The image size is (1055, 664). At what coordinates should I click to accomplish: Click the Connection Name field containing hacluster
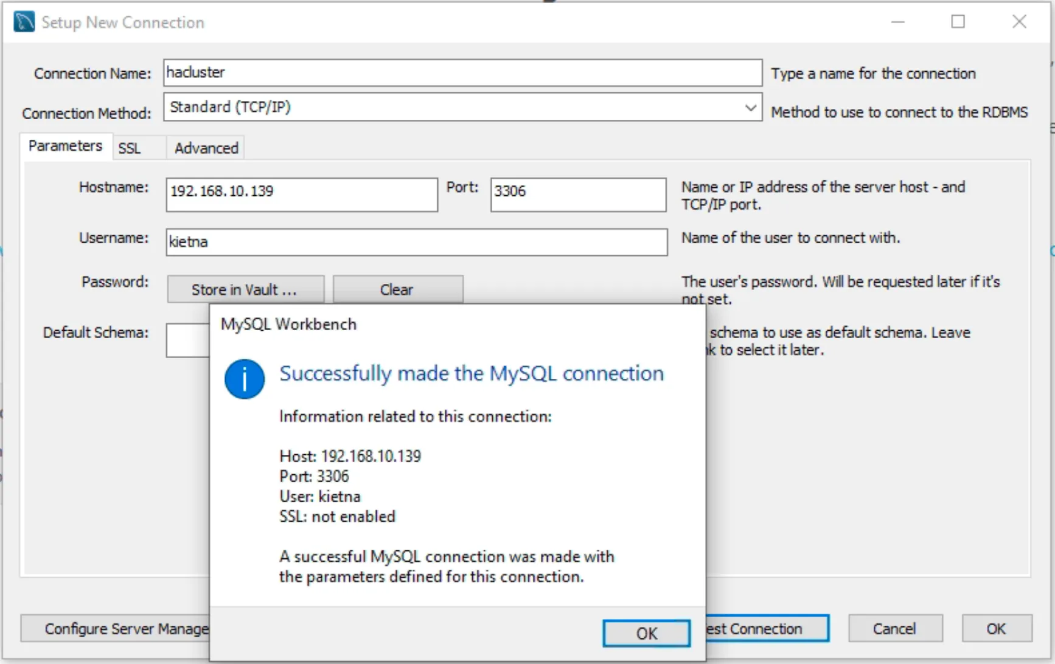462,72
